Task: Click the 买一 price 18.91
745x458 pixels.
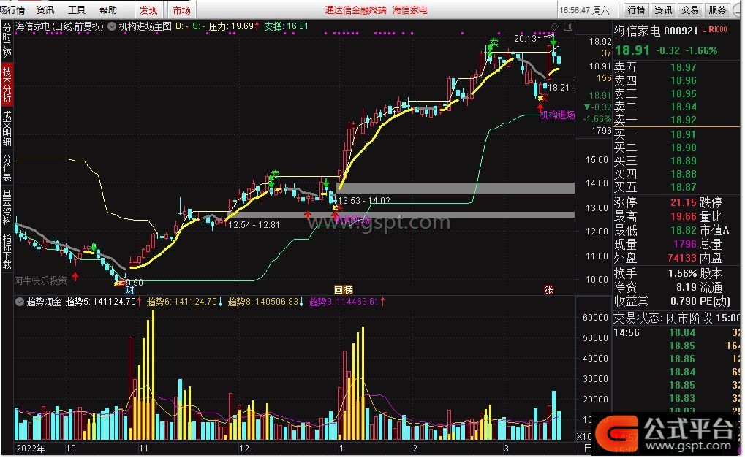Action: [684, 135]
